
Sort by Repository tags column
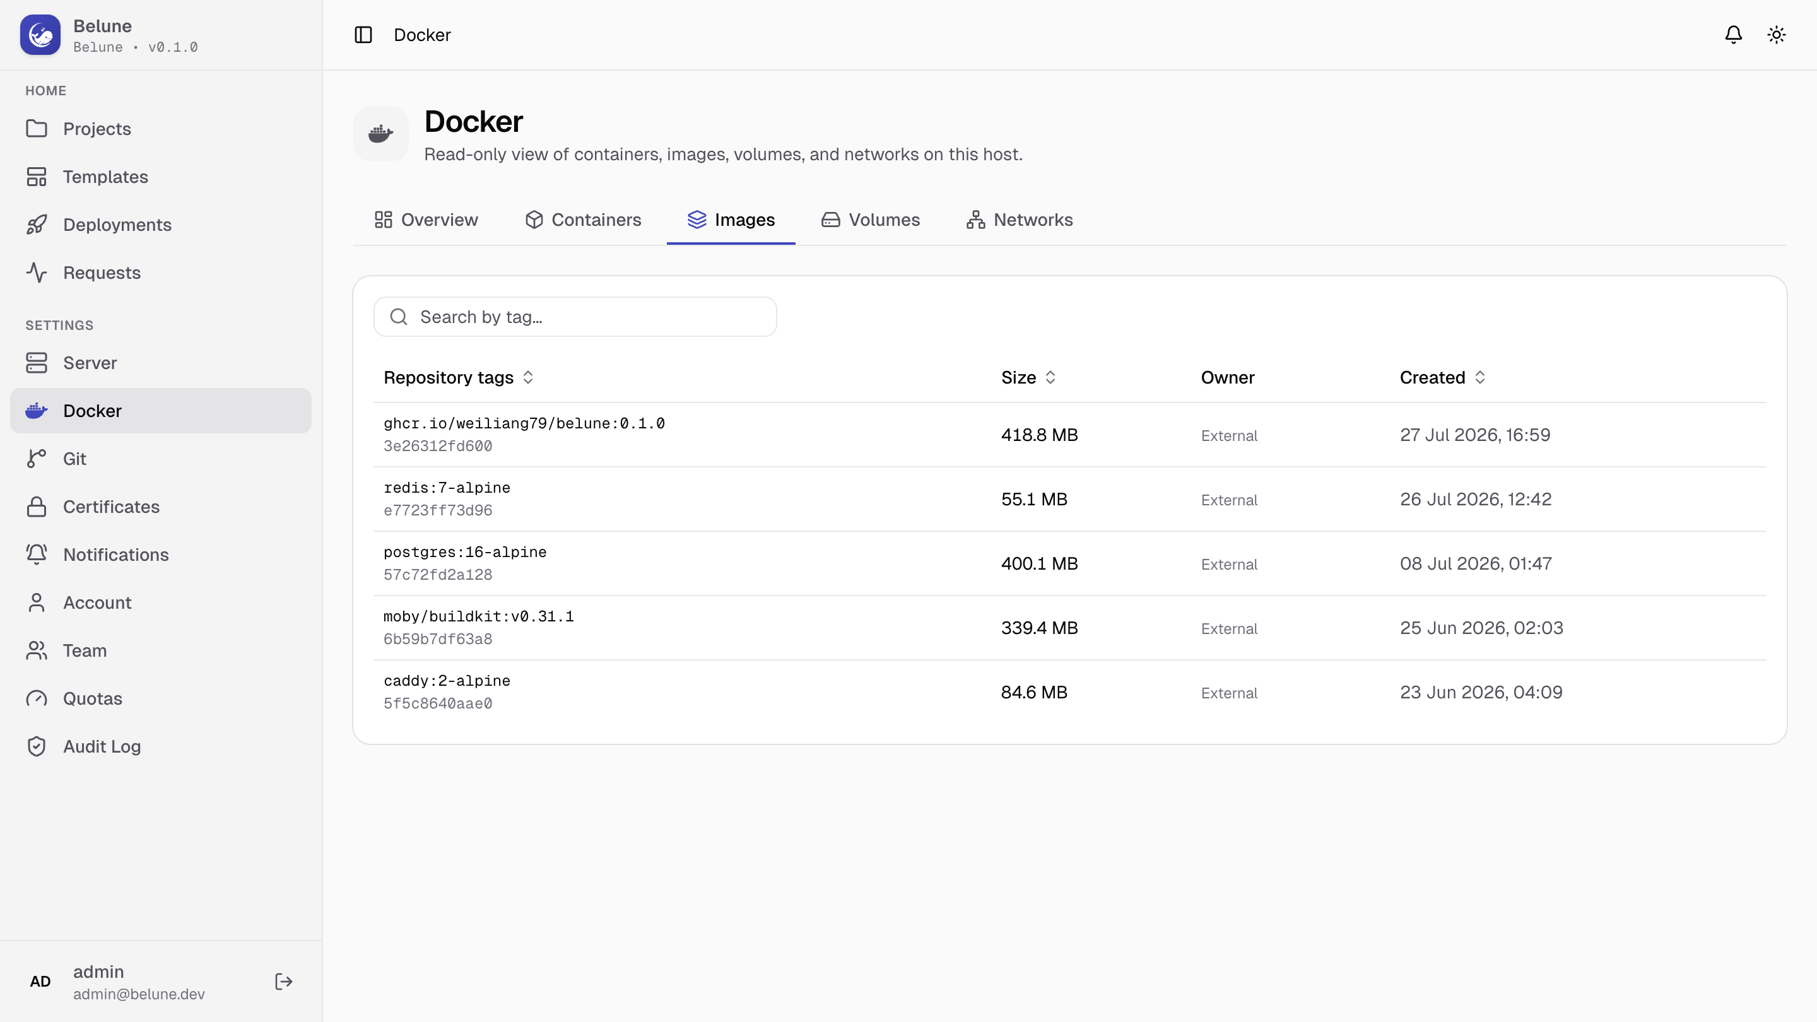coord(459,377)
